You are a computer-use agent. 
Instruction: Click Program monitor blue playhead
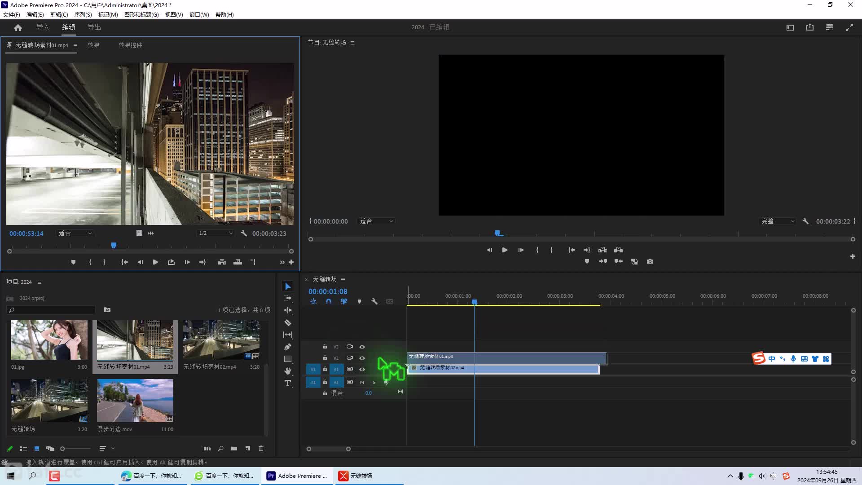[497, 233]
